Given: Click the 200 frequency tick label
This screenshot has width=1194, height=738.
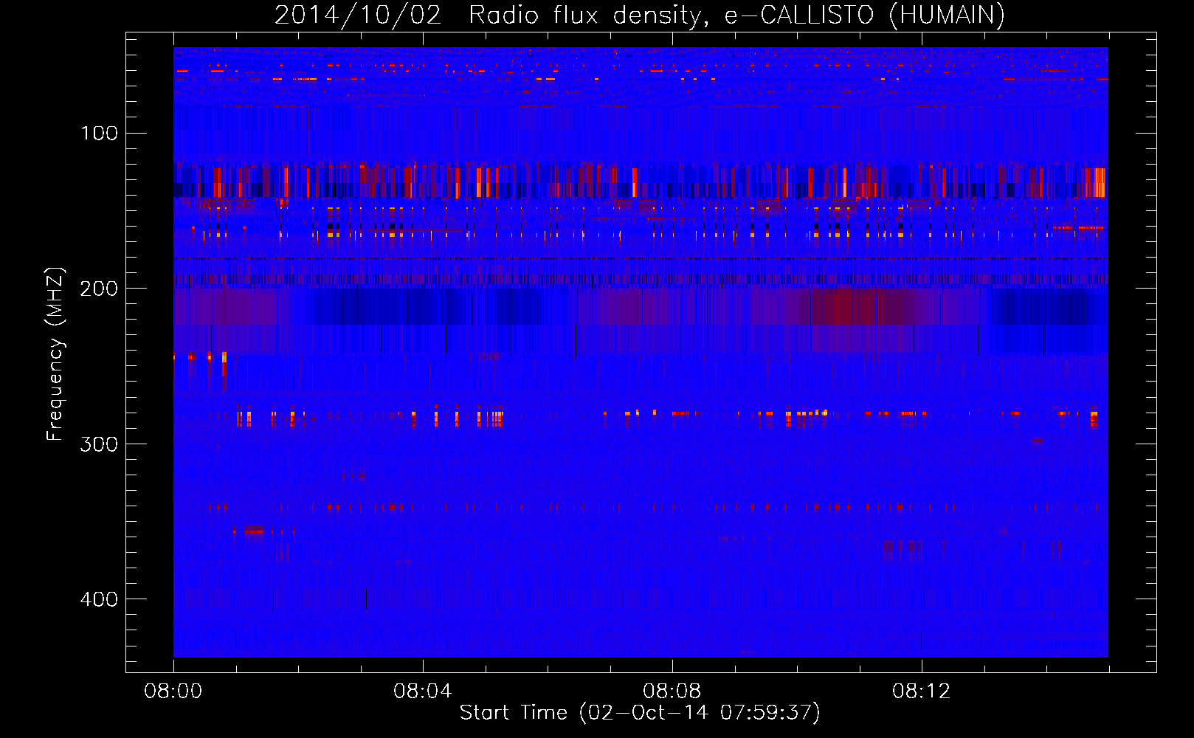Looking at the screenshot, I should (99, 289).
